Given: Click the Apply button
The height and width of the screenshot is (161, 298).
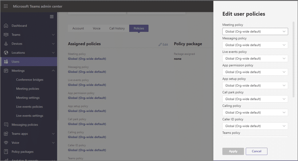Looking at the screenshot, I should (233, 151).
